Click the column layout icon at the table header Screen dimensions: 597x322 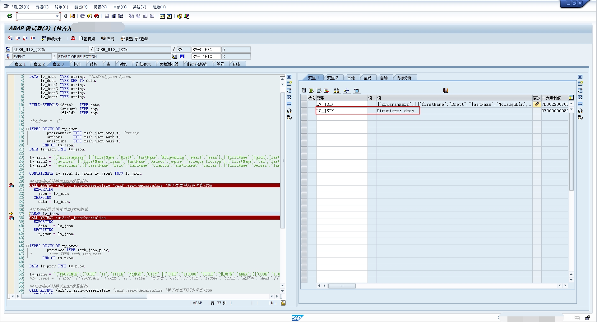tap(571, 97)
